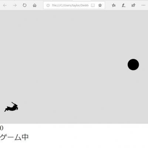The width and height of the screenshot is (148, 148).
Task: Add notes with the pen icon
Action: [124, 5]
